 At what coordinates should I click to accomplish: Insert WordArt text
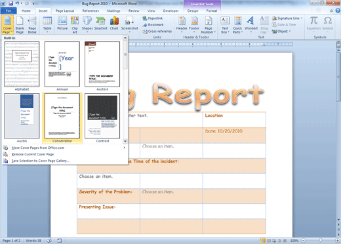point(251,25)
